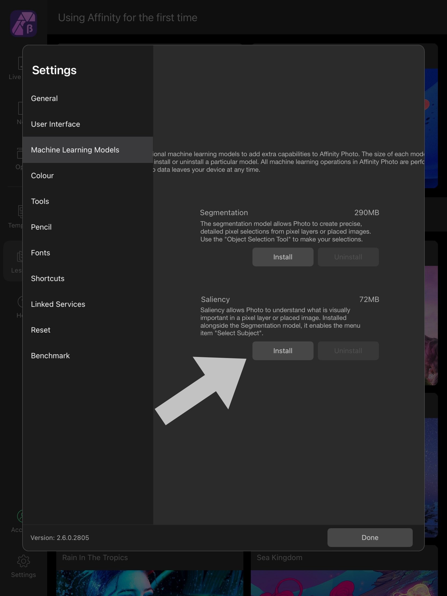Select Machine Learning Models in the sidebar

(88, 150)
